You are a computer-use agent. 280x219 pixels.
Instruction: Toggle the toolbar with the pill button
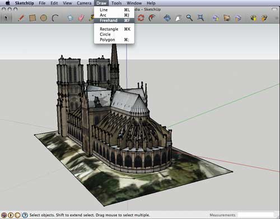[274, 9]
